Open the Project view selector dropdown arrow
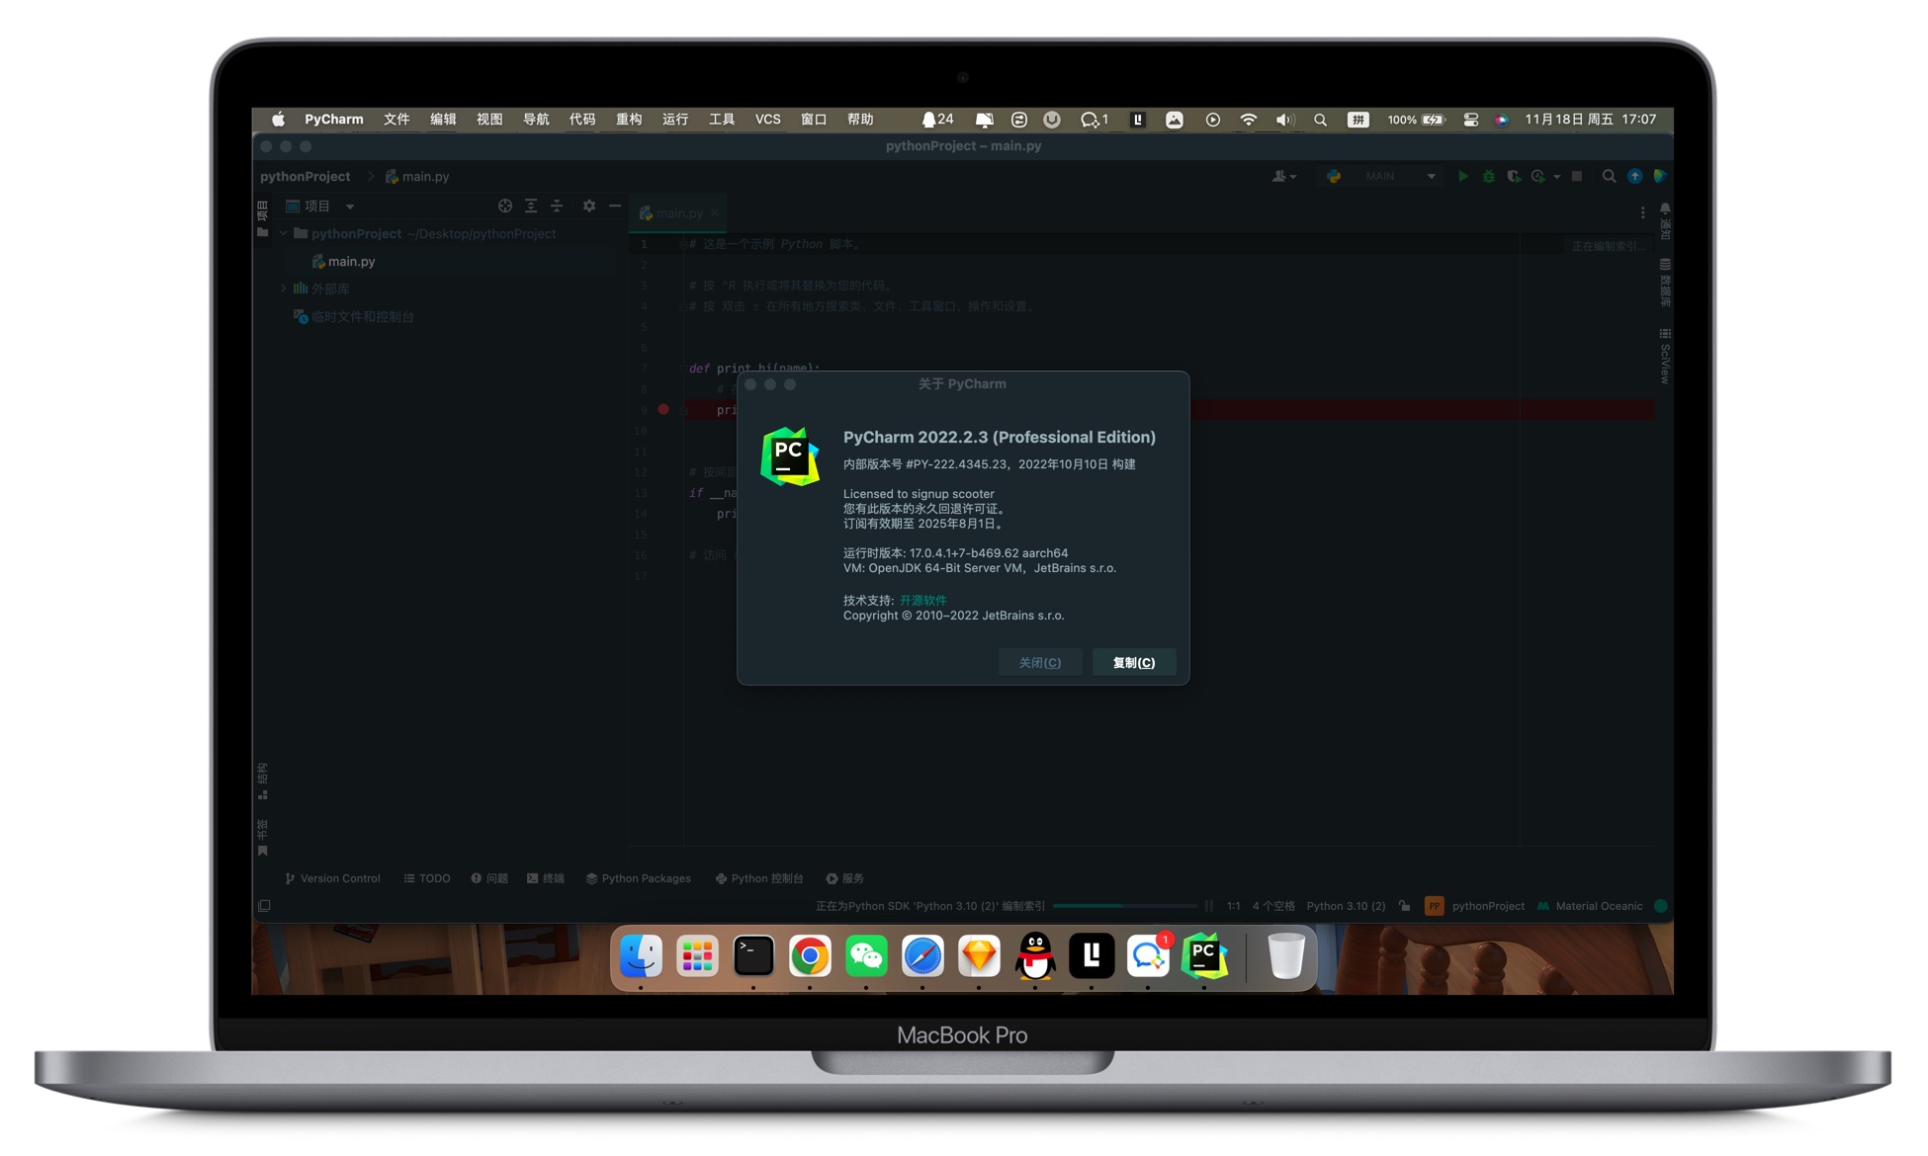This screenshot has height=1156, width=1928. click(x=350, y=206)
